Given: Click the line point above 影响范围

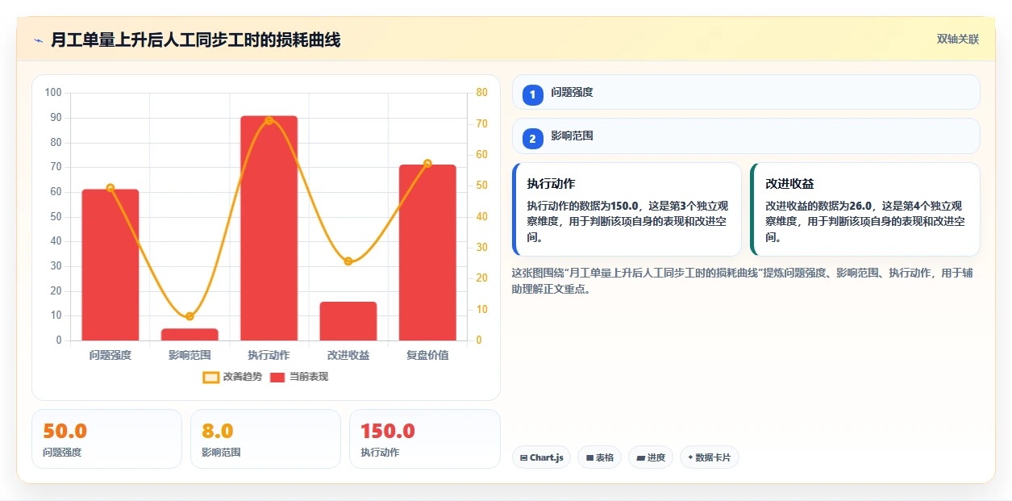Looking at the screenshot, I should tap(189, 316).
